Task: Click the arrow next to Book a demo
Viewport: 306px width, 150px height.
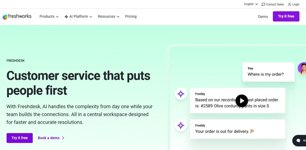Action: tap(63, 138)
